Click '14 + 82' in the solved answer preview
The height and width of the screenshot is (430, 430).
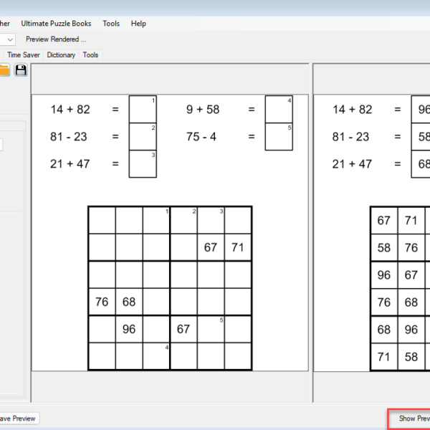353,110
